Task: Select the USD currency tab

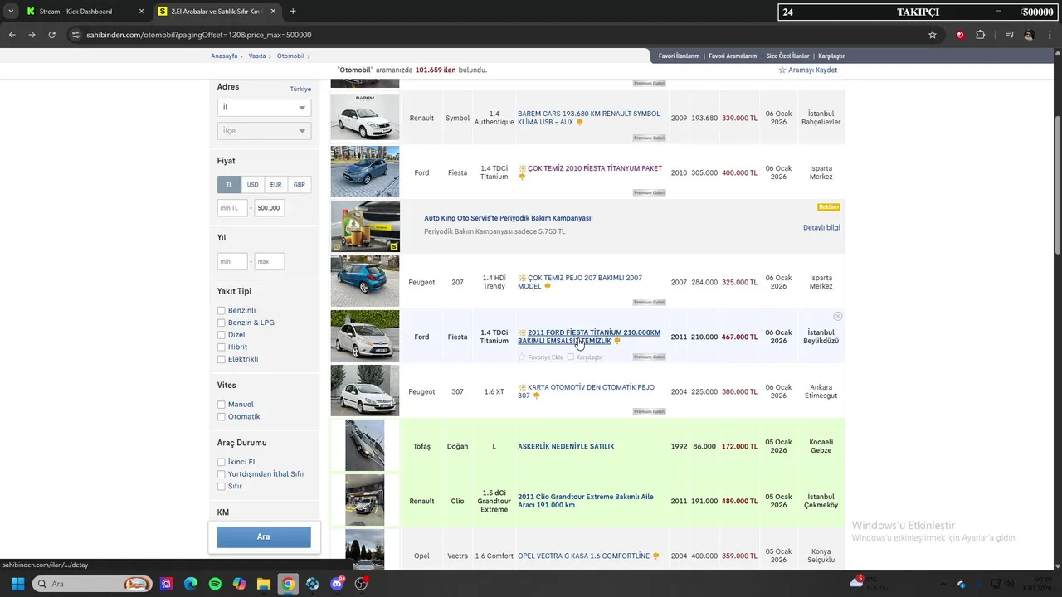Action: (x=252, y=185)
